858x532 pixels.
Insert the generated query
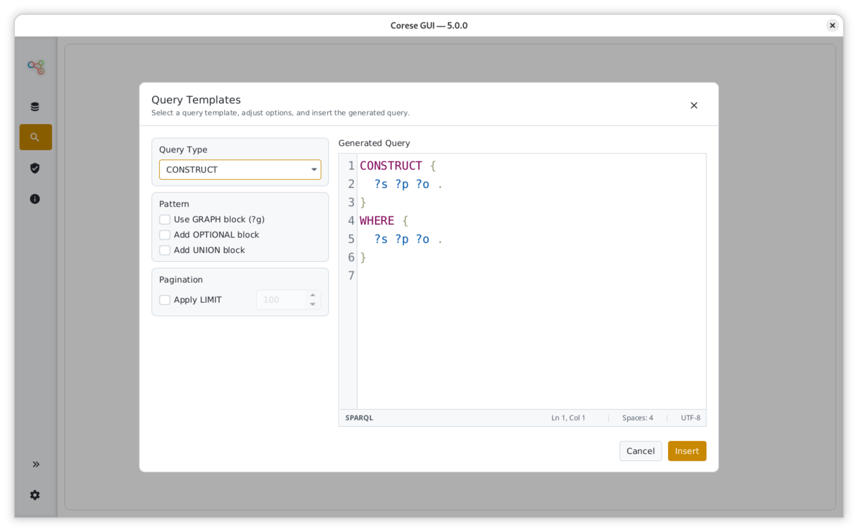[x=687, y=451]
